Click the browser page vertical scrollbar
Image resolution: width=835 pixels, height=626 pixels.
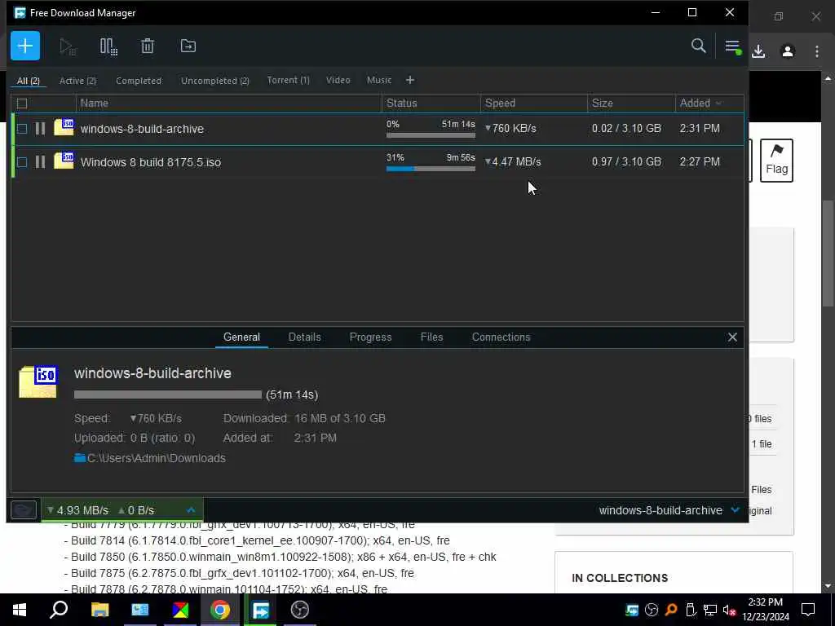click(x=828, y=254)
